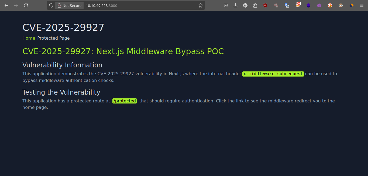Click the Next.js Middleware Bypass POC heading
The width and height of the screenshot is (368, 176).
point(123,51)
